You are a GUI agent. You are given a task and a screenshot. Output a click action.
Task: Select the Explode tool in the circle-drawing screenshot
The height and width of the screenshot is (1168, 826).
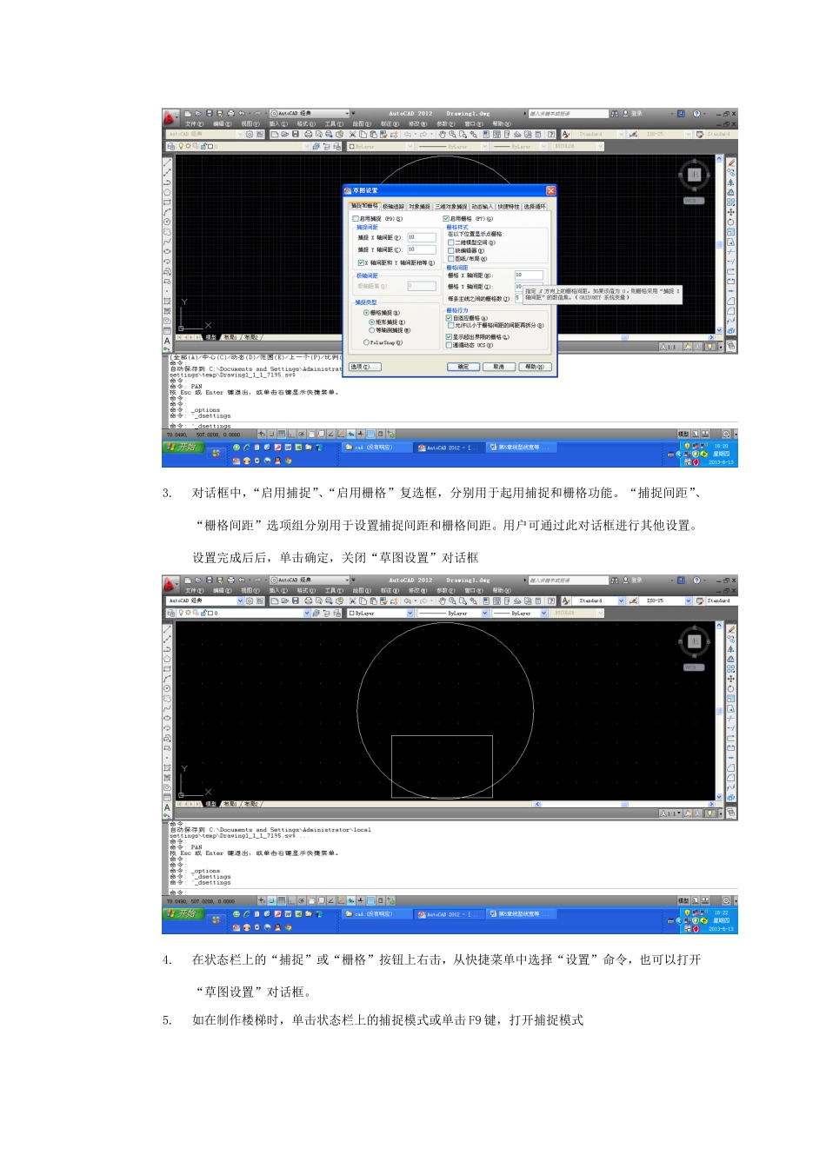tap(731, 797)
